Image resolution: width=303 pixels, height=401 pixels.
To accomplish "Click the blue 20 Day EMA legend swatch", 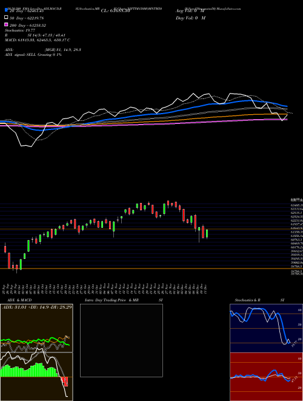I will pos(6,10).
